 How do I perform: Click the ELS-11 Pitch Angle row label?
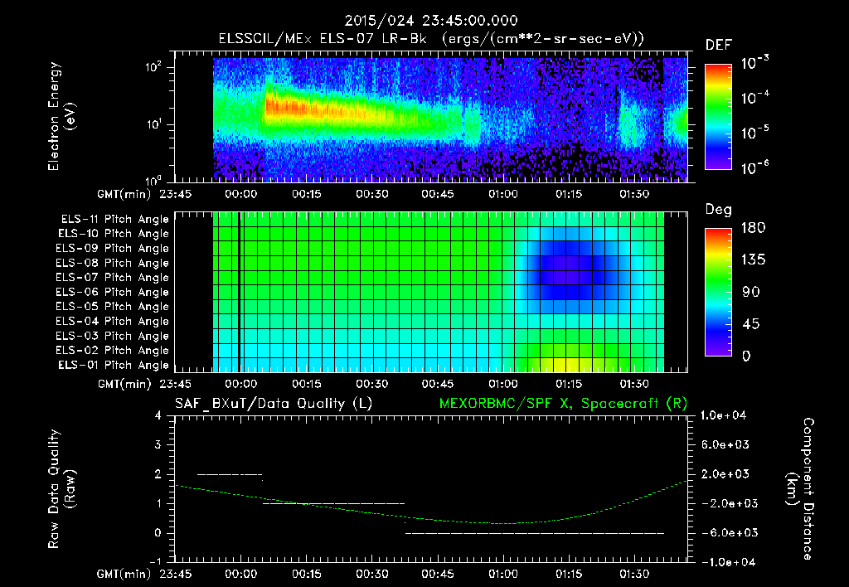click(114, 220)
